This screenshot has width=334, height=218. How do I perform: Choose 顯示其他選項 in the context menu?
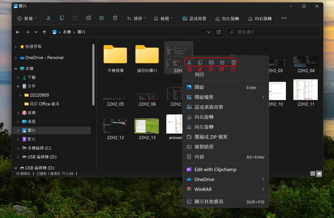pos(226,202)
